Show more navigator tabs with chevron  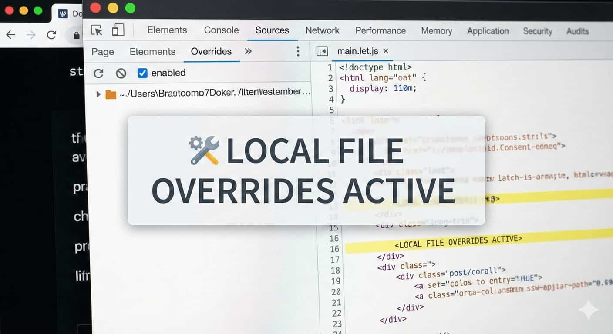[248, 51]
